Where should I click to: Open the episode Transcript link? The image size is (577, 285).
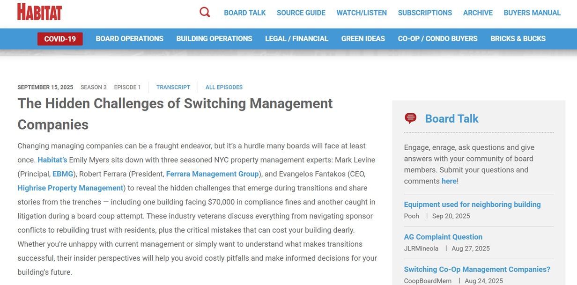coord(173,87)
